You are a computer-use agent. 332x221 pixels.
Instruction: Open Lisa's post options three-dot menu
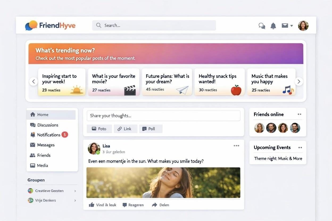click(x=236, y=146)
